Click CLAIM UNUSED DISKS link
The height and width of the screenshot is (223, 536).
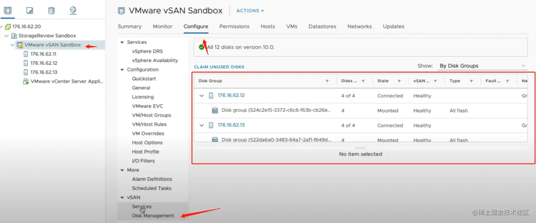(x=219, y=67)
